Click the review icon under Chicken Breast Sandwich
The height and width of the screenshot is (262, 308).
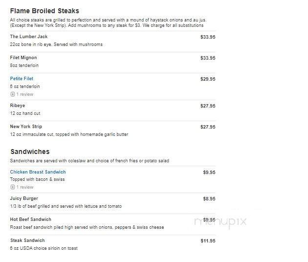[12, 187]
